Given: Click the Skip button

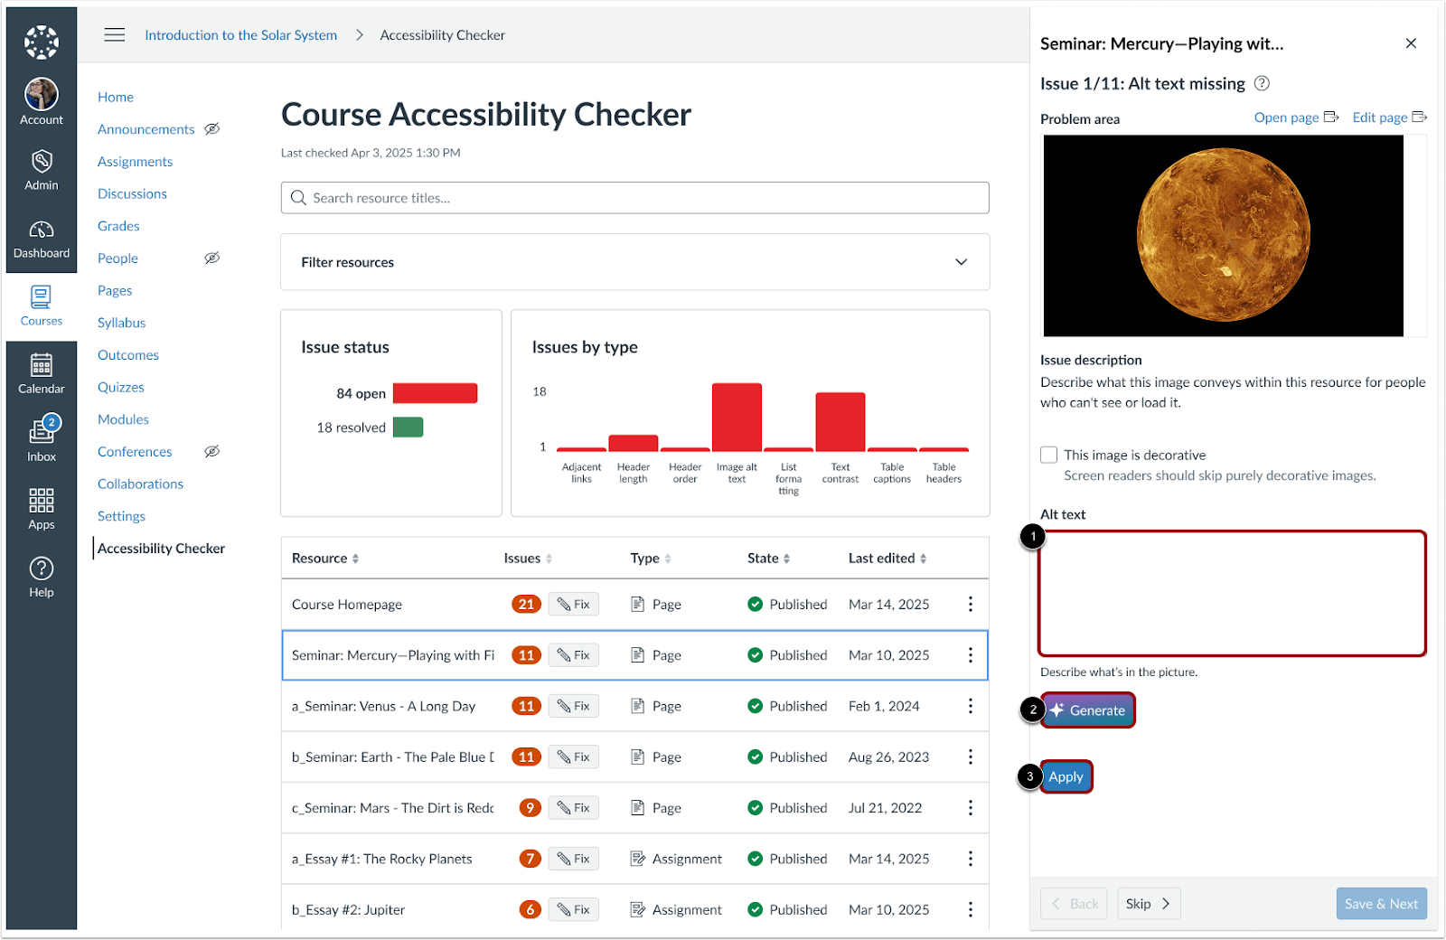Looking at the screenshot, I should pyautogui.click(x=1149, y=904).
